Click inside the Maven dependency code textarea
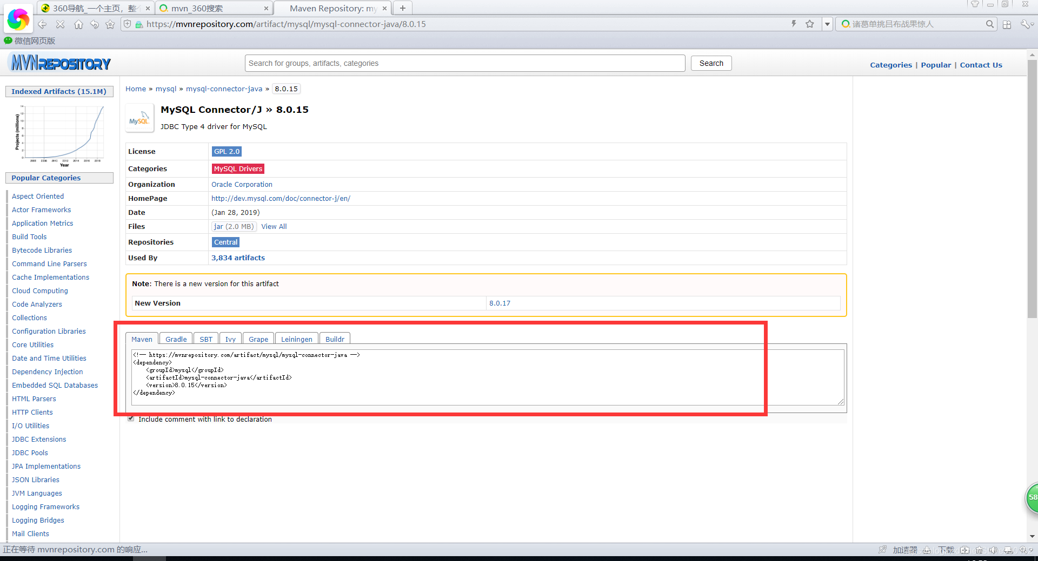This screenshot has width=1038, height=561. (488, 377)
